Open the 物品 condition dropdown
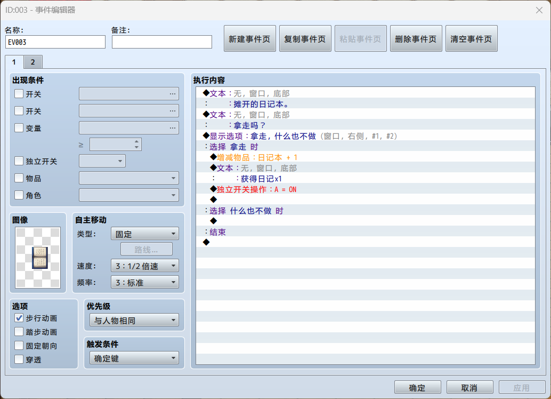The width and height of the screenshot is (551, 399). [x=129, y=178]
